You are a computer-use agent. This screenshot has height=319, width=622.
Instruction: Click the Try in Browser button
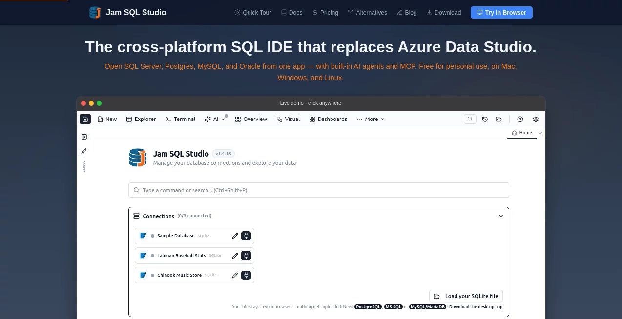click(501, 13)
